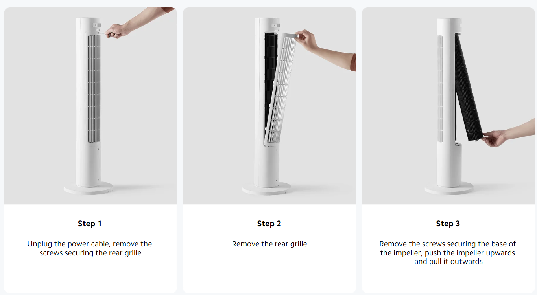537x295 pixels.
Task: Select the Step 3 heading
Action: [x=448, y=224]
